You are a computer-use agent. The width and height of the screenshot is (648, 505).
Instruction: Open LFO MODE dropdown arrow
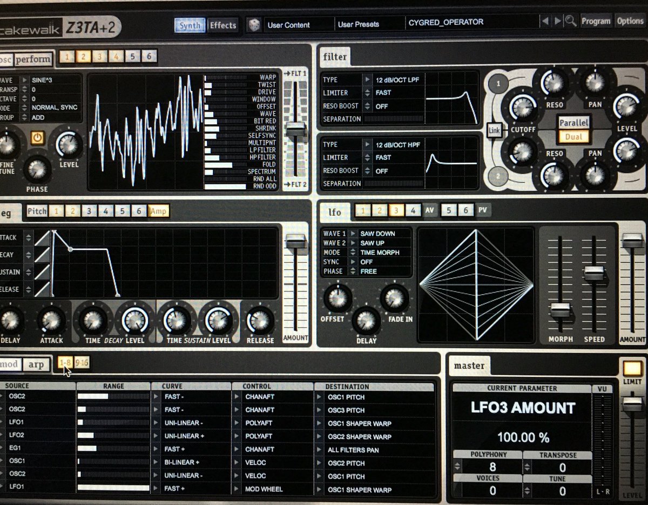353,252
